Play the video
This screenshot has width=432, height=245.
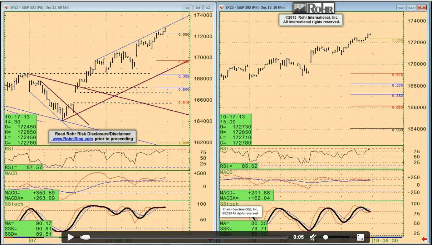(71, 237)
